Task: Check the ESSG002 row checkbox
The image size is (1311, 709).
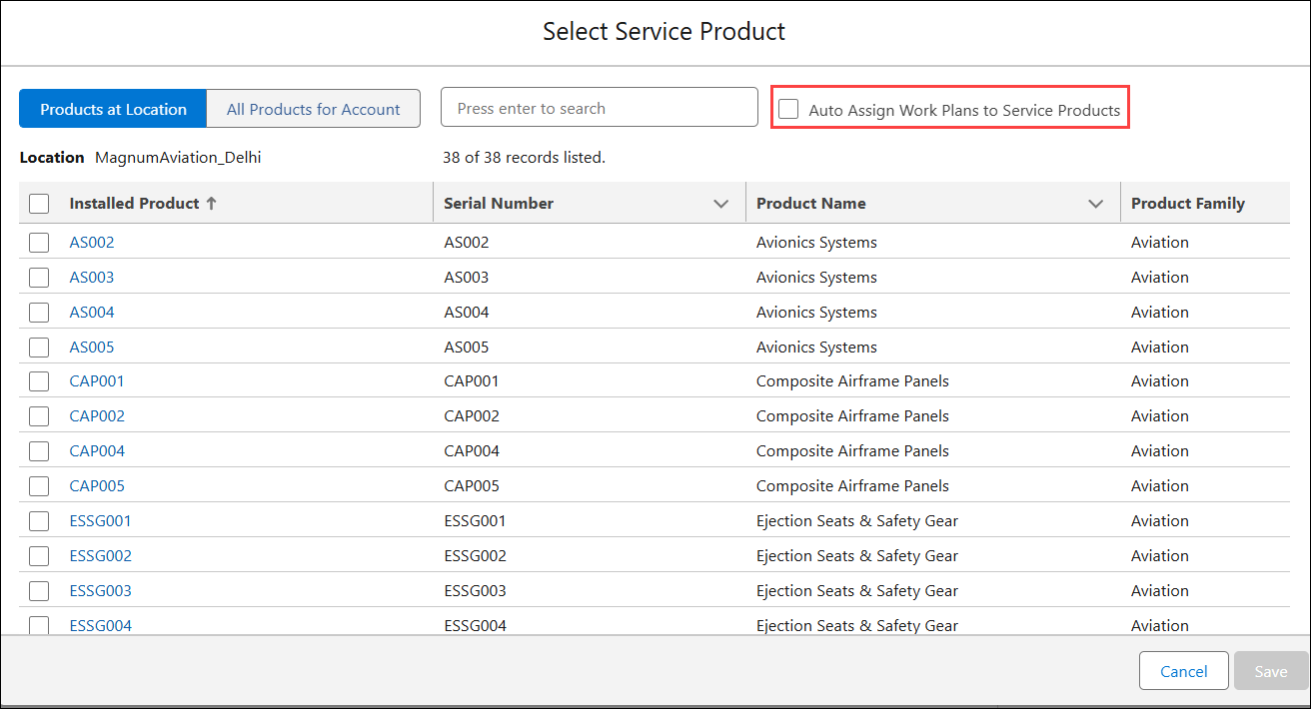Action: coord(39,556)
